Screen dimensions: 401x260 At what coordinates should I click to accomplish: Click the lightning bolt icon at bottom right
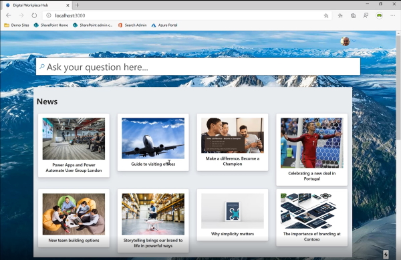click(x=386, y=254)
